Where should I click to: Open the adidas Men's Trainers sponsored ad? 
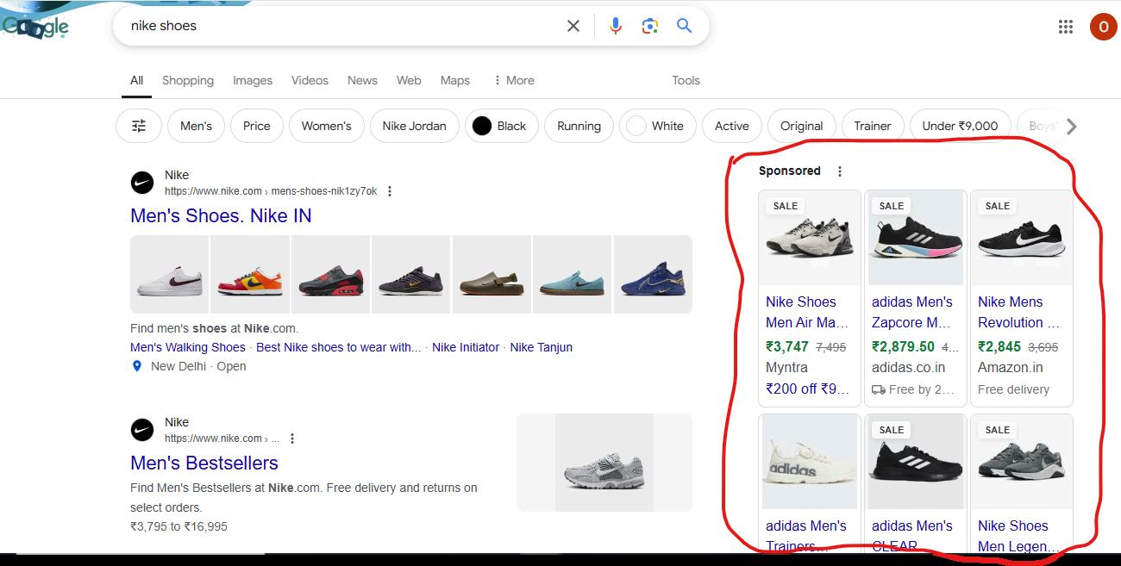(810, 484)
